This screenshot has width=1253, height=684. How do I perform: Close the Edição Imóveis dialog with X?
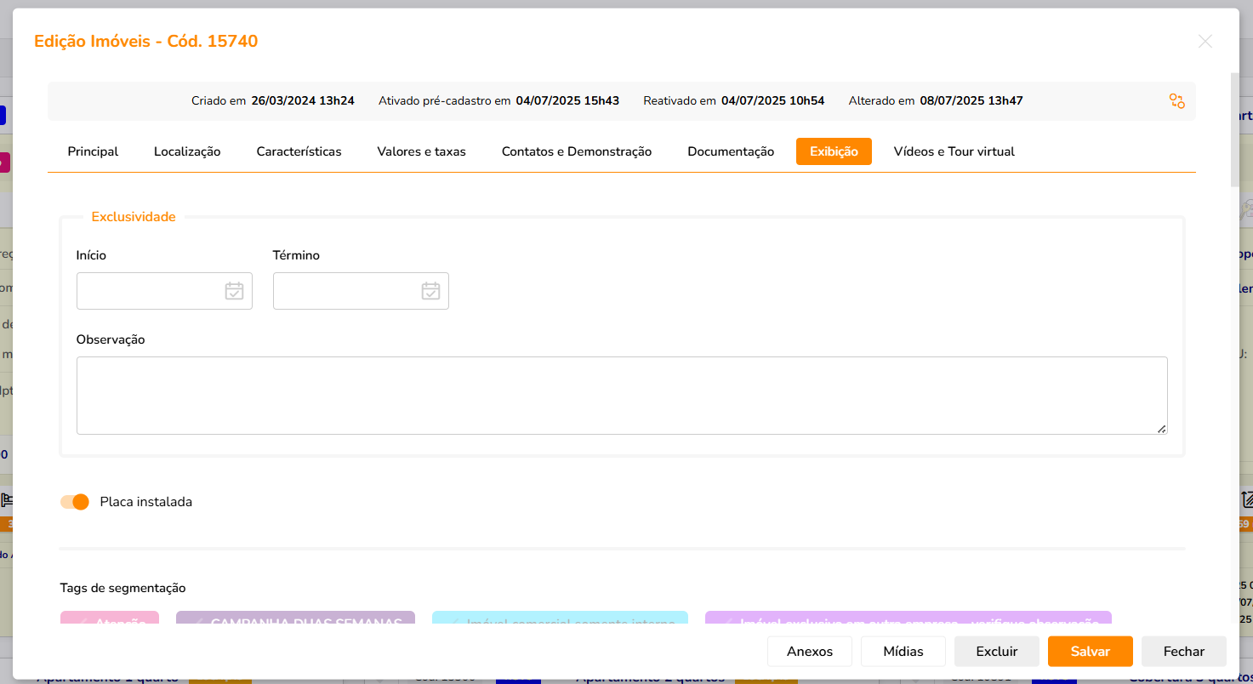coord(1205,41)
